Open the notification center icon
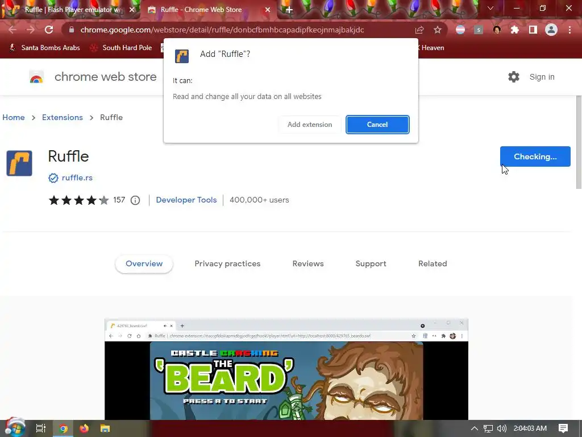The height and width of the screenshot is (437, 582). (x=563, y=428)
